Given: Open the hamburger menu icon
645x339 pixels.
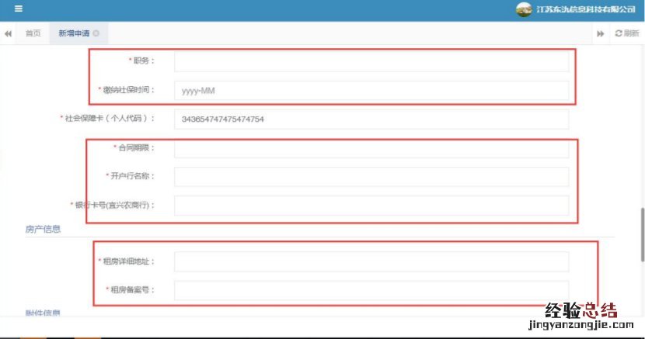Looking at the screenshot, I should (19, 9).
